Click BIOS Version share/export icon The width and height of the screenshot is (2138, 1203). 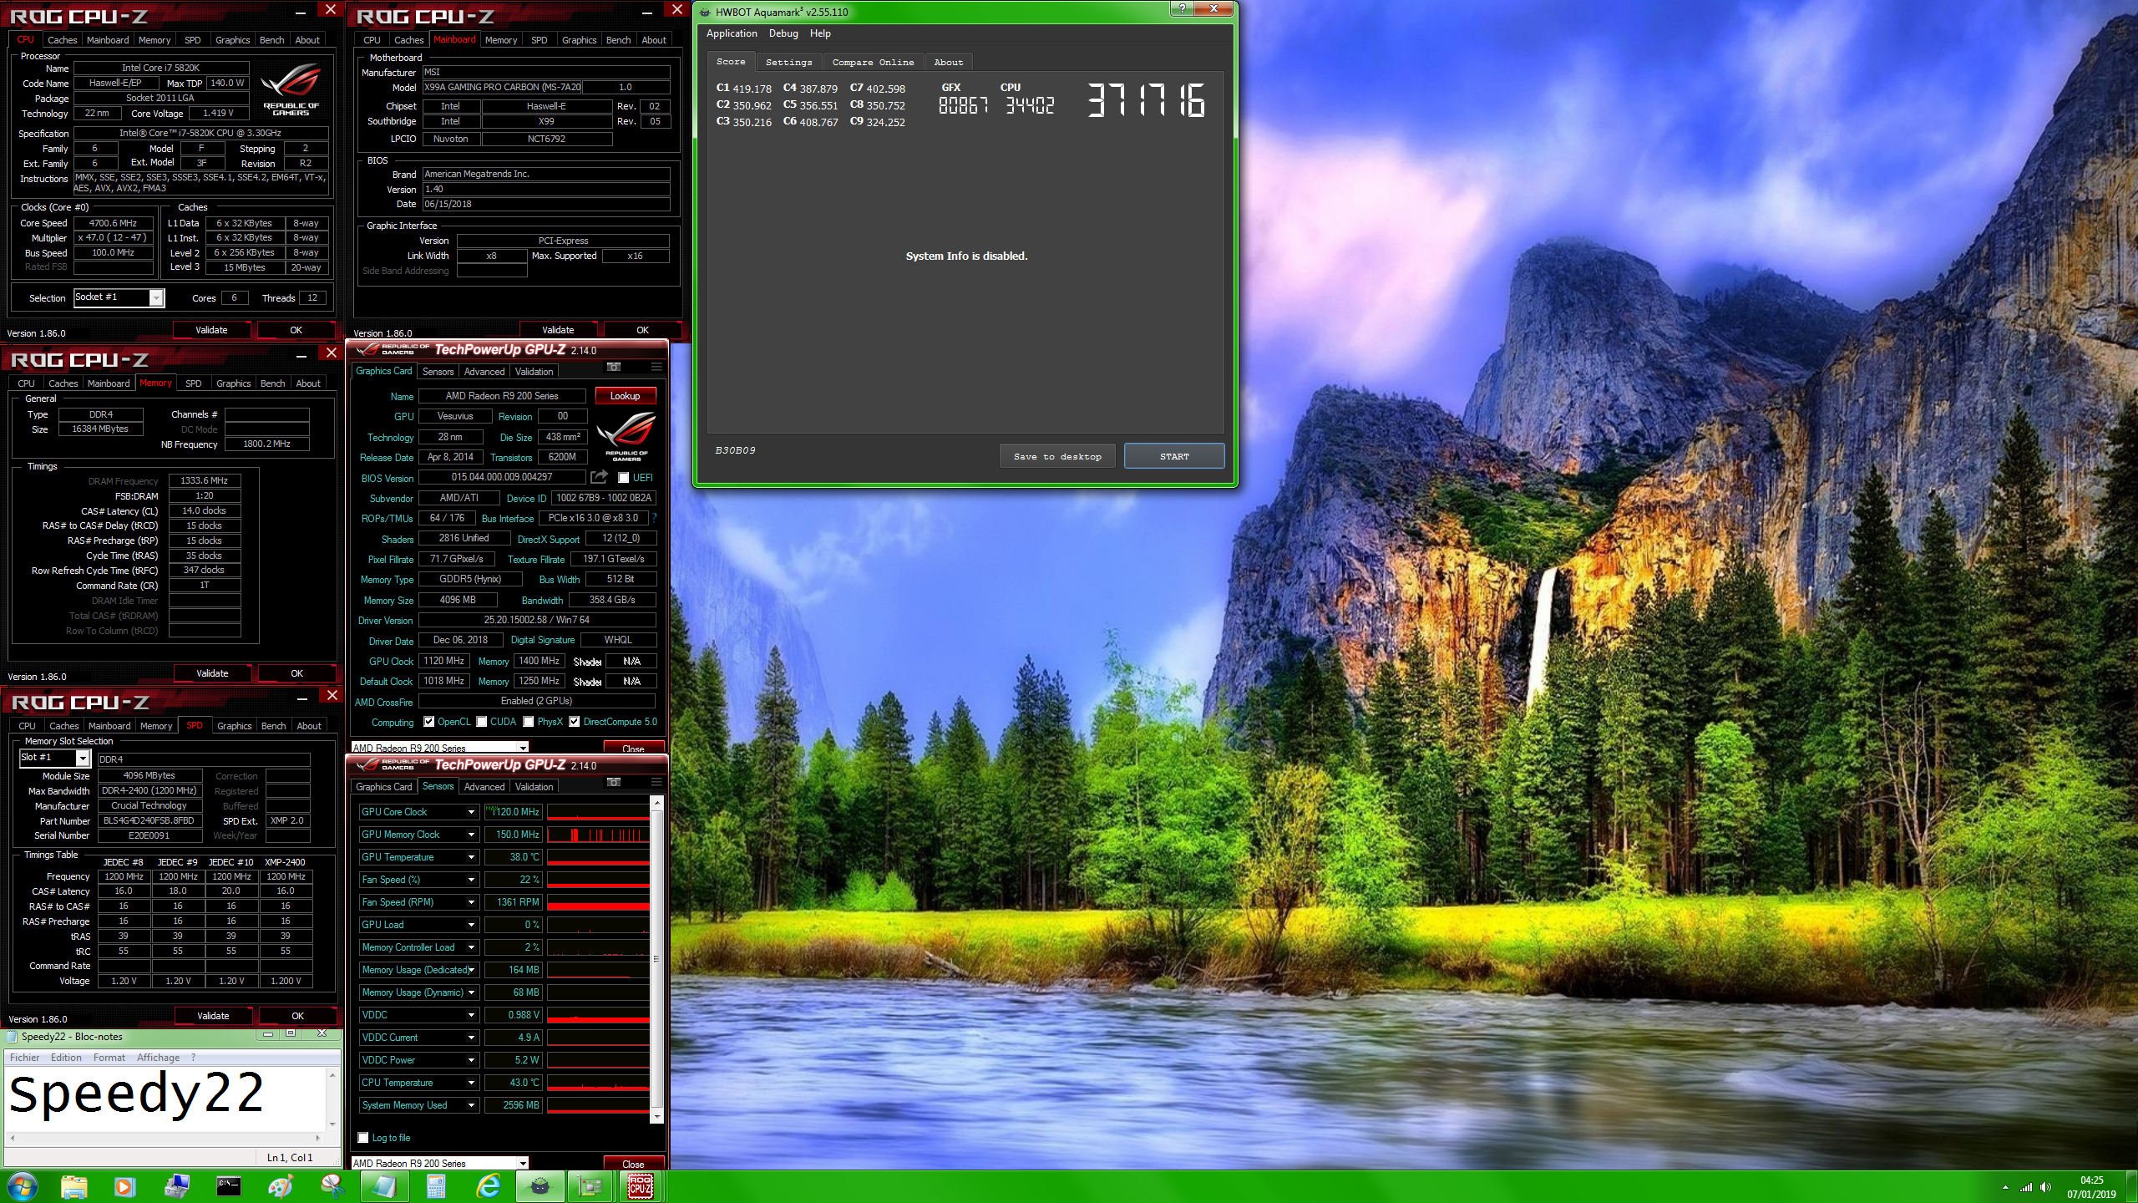click(599, 477)
